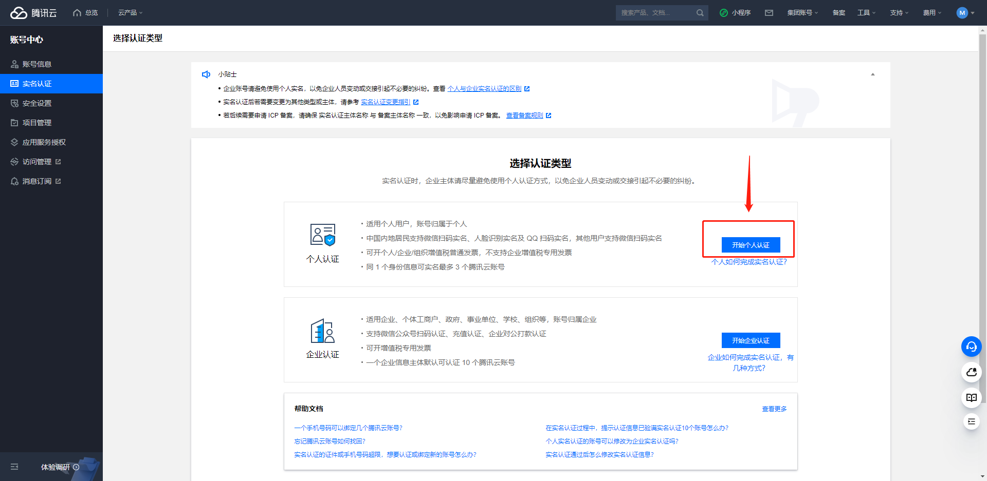987x481 pixels.
Task: Open help link about 已验满实名认证10个账号
Action: point(637,428)
